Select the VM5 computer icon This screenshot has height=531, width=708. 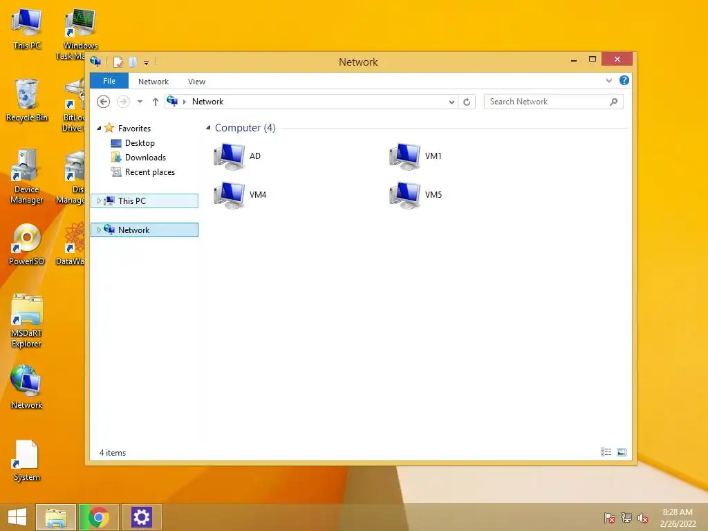(x=405, y=195)
